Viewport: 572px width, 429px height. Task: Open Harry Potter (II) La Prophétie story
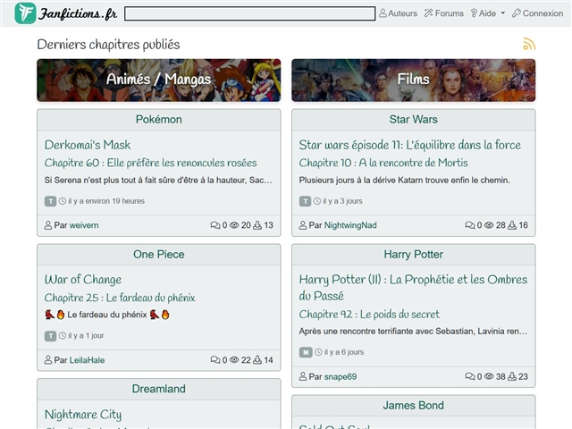pyautogui.click(x=413, y=288)
